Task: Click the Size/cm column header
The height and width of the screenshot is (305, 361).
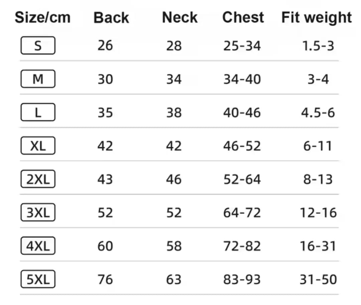Action: [x=42, y=17]
